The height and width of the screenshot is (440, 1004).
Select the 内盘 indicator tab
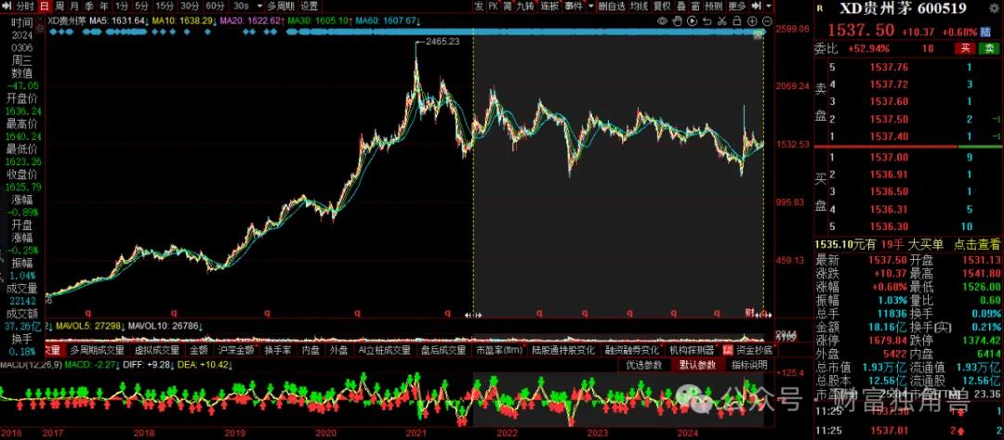(311, 350)
